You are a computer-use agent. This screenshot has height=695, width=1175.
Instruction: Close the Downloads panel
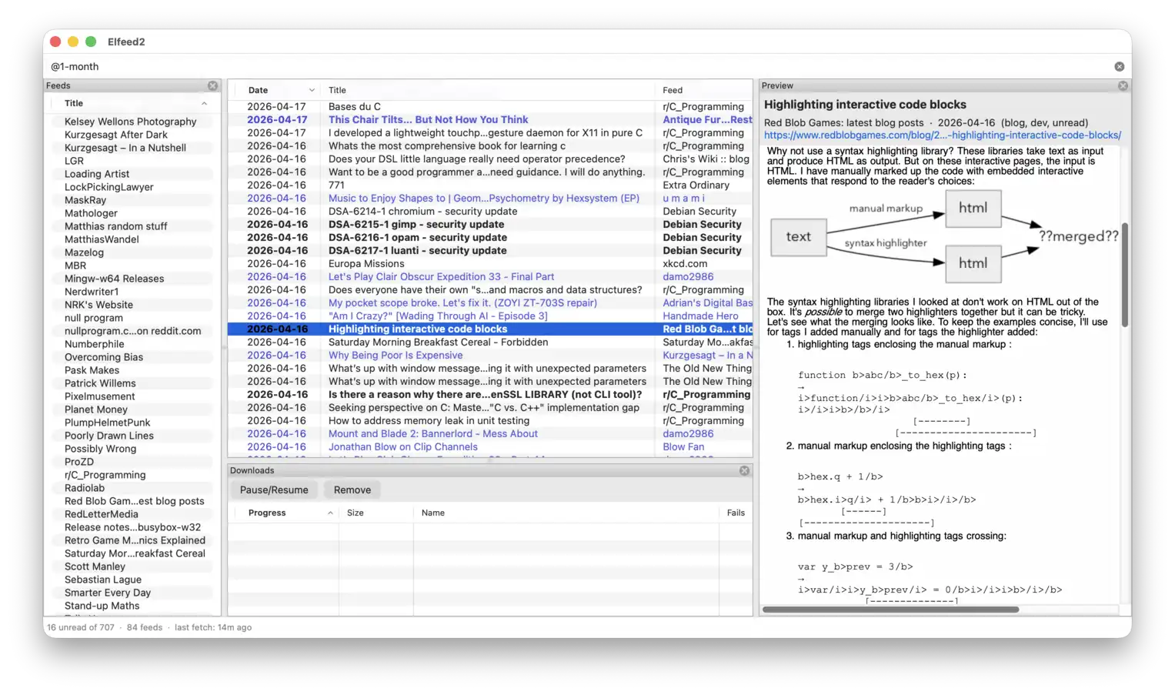[744, 470]
